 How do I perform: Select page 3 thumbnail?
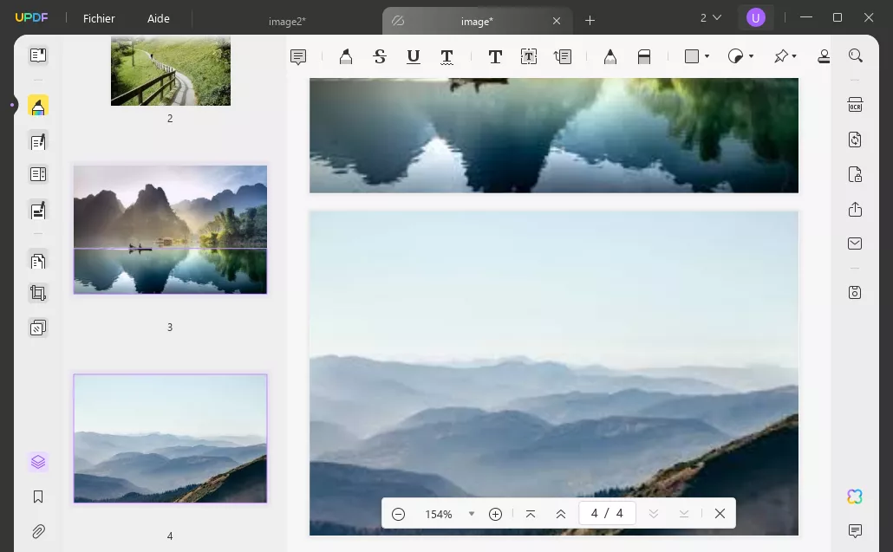point(170,229)
